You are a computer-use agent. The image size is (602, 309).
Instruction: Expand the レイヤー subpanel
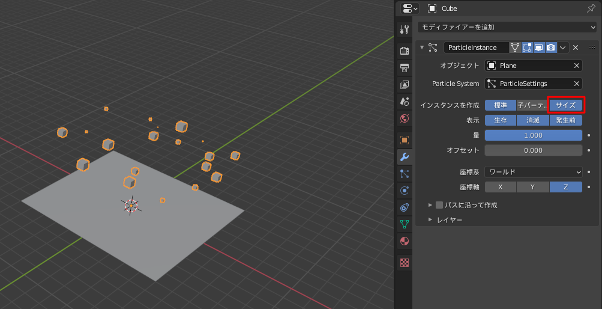[x=430, y=220]
